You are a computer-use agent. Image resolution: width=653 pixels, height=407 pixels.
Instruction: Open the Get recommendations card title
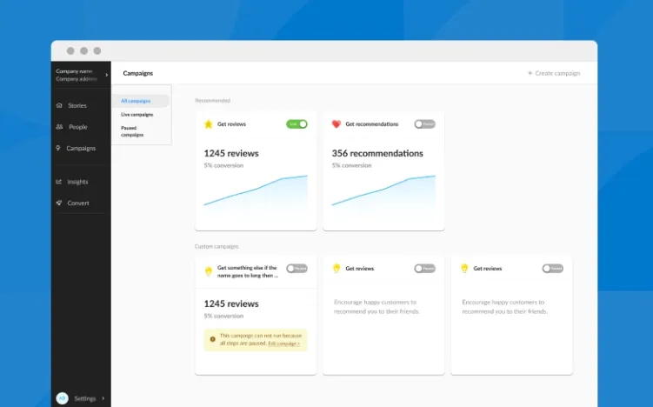pos(372,124)
